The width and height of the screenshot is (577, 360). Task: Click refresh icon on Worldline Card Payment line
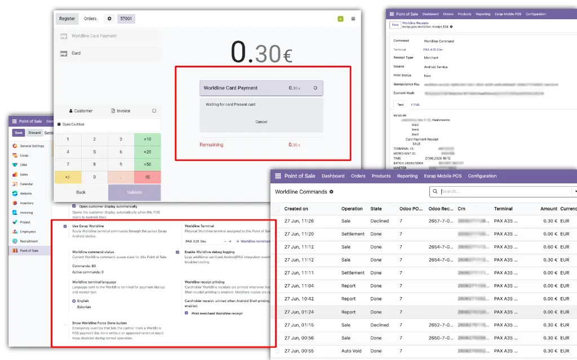(x=316, y=88)
